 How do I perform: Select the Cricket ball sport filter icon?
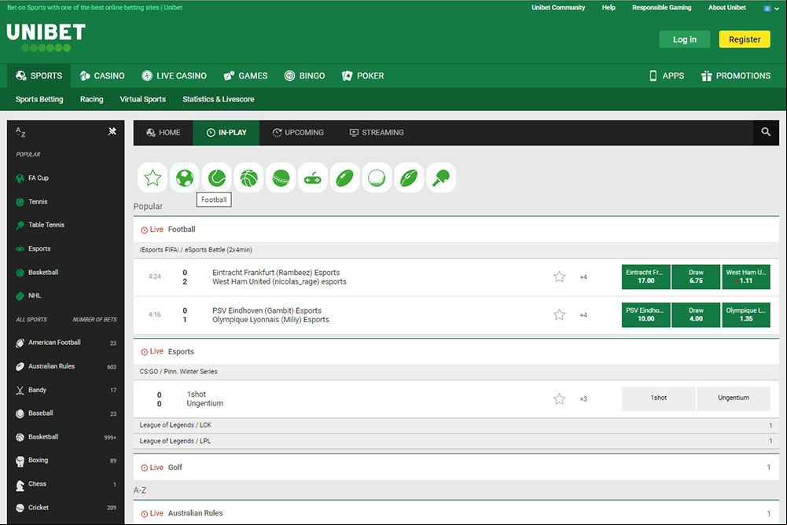pyautogui.click(x=281, y=178)
